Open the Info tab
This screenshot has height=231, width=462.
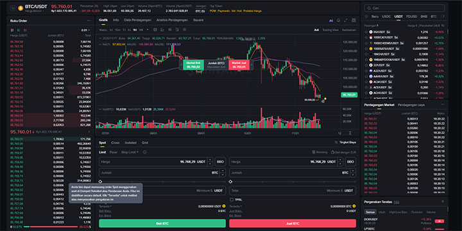click(116, 20)
